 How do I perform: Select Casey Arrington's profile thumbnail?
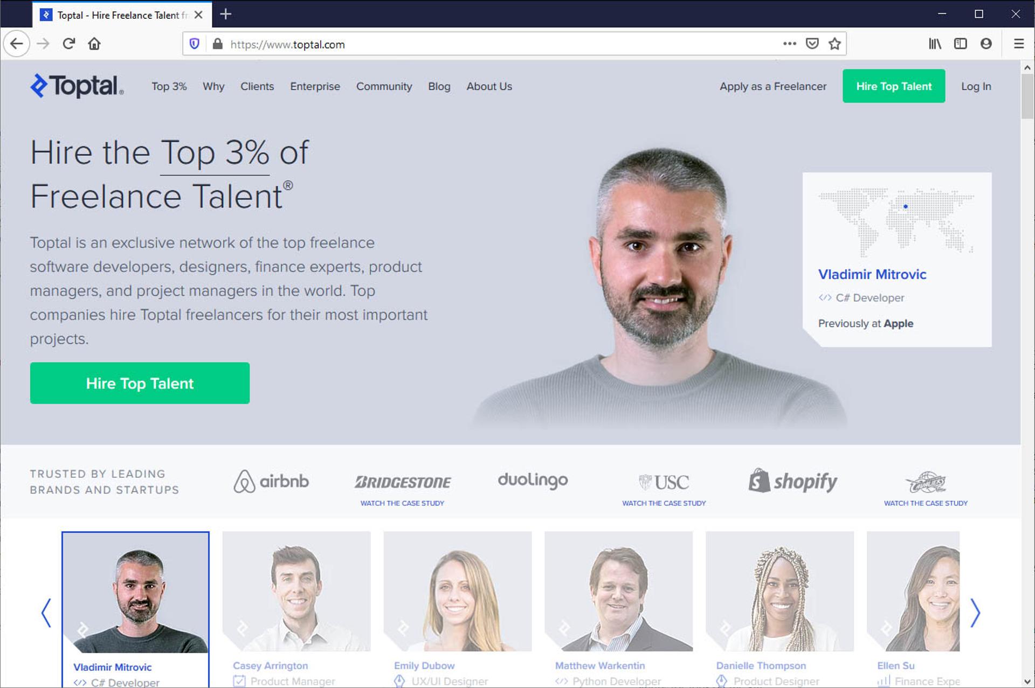296,591
